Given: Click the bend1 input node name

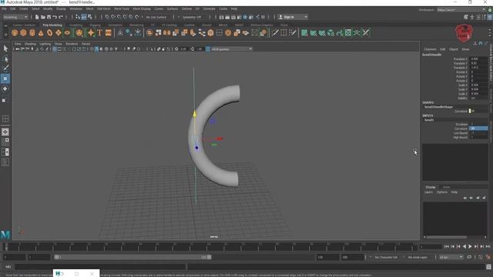Looking at the screenshot, I should [429, 120].
